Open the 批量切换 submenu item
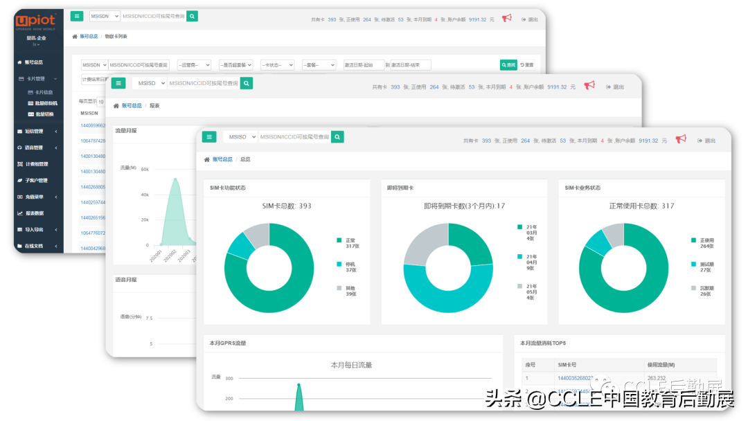The image size is (748, 421). pyautogui.click(x=41, y=114)
